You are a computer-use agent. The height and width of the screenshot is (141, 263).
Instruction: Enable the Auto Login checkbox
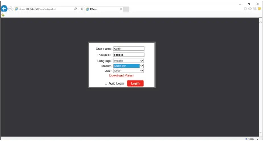(x=106, y=83)
